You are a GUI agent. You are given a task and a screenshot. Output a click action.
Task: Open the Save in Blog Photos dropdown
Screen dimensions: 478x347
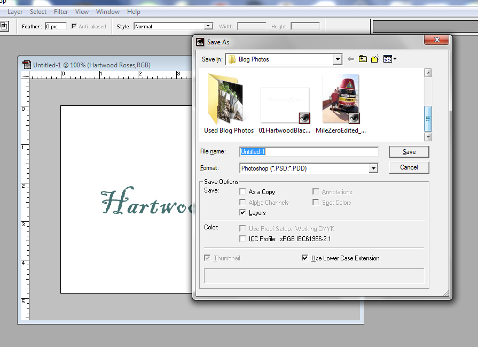[338, 59]
